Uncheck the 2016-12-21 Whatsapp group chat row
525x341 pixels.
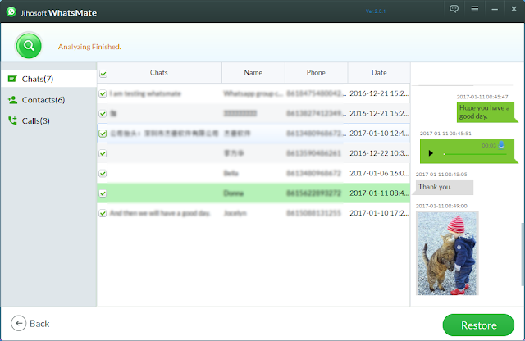(103, 93)
